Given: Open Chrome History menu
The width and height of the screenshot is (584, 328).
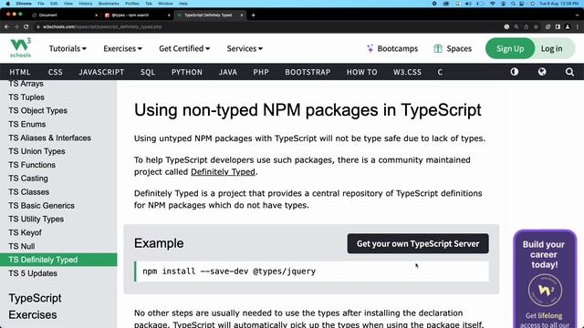Looking at the screenshot, I should [85, 4].
